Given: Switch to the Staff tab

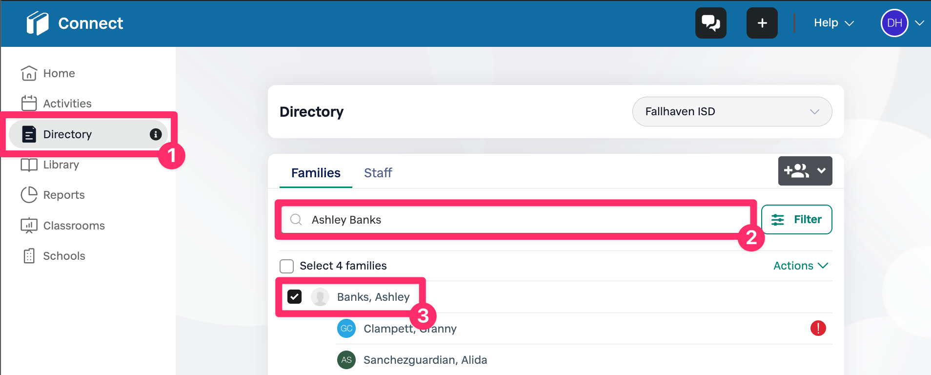Looking at the screenshot, I should click(x=378, y=173).
